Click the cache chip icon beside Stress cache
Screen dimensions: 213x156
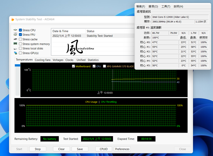tap(15, 39)
